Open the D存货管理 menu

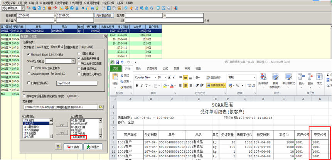click(x=47, y=3)
